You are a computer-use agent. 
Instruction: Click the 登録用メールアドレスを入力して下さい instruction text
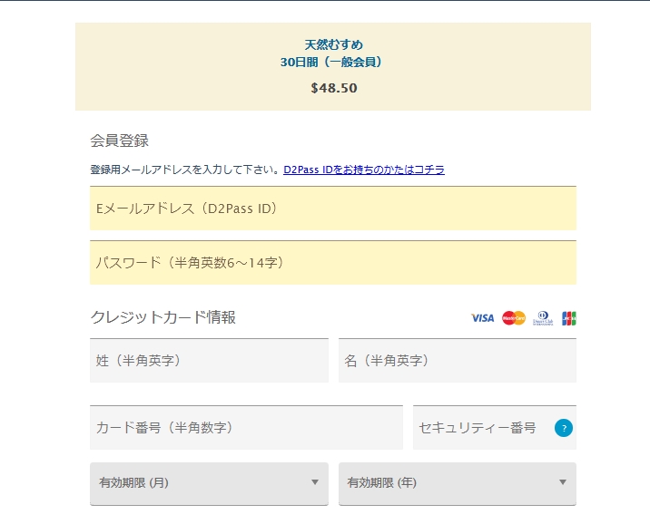pos(184,170)
